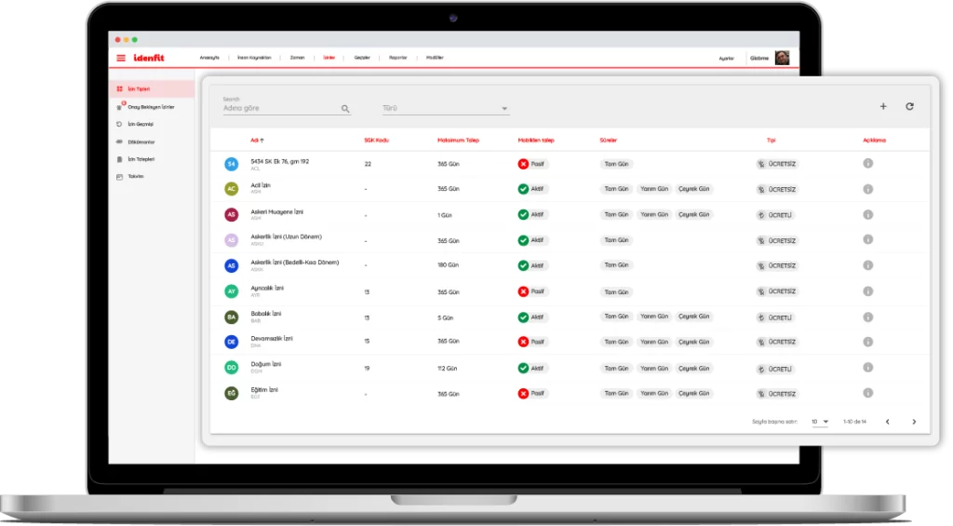The image size is (953, 526).
Task: Sort table by Adı column header
Action: pyautogui.click(x=257, y=141)
